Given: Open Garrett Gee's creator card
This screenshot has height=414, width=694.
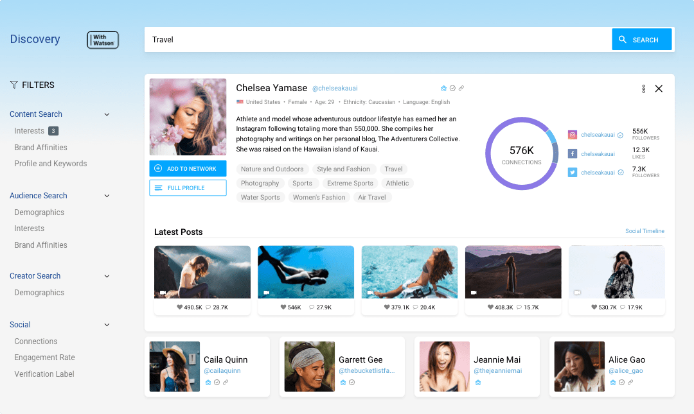Looking at the screenshot, I should [x=342, y=367].
